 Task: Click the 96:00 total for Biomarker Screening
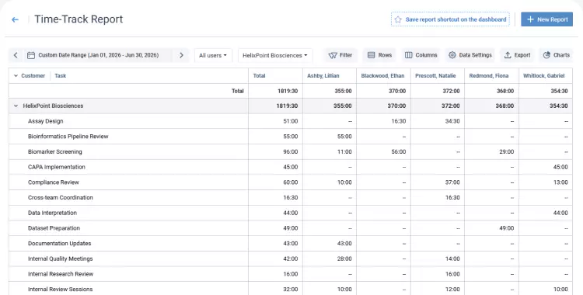[291, 151]
